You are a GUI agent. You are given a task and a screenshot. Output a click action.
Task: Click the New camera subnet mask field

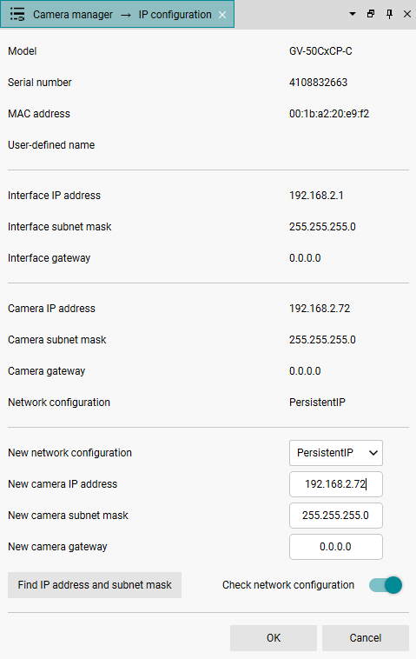[x=336, y=516]
